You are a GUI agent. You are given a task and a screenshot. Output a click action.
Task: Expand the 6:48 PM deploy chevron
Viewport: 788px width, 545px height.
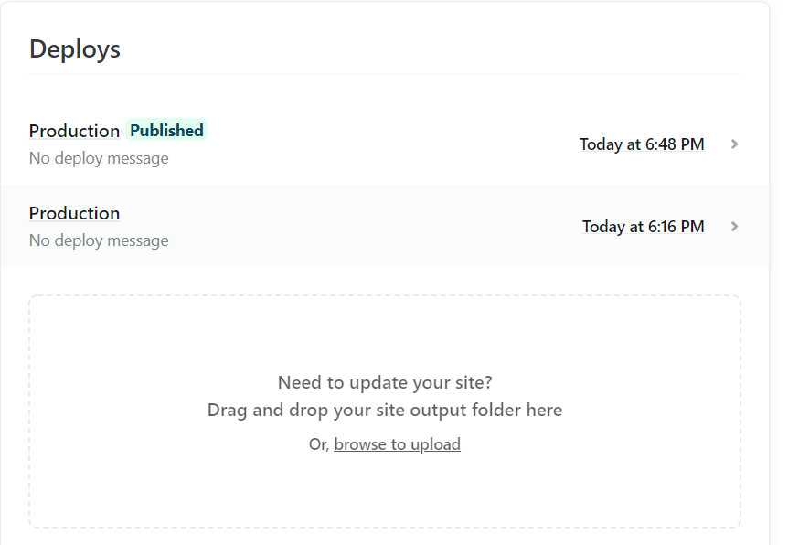point(734,144)
